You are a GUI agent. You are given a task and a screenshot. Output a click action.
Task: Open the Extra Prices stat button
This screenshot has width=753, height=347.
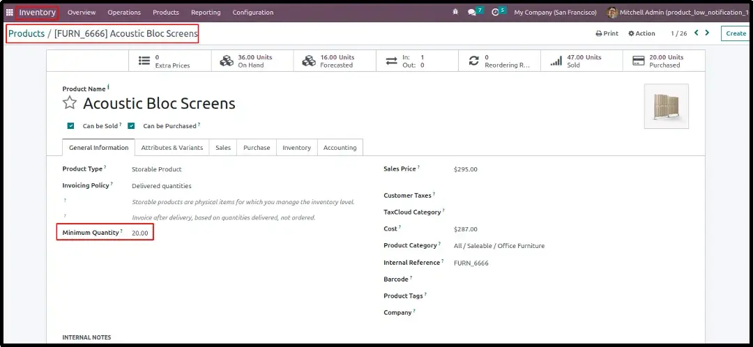(x=170, y=61)
